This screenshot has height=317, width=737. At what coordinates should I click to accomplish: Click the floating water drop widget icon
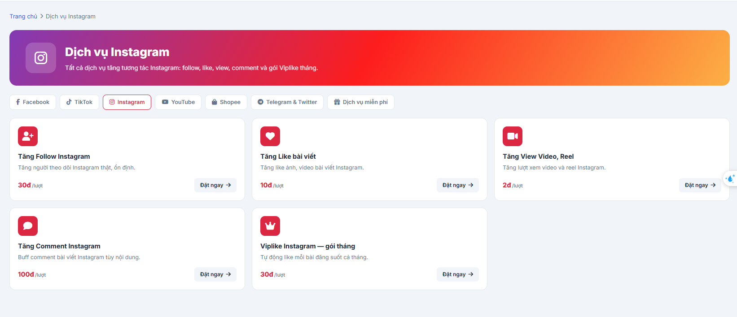click(730, 178)
